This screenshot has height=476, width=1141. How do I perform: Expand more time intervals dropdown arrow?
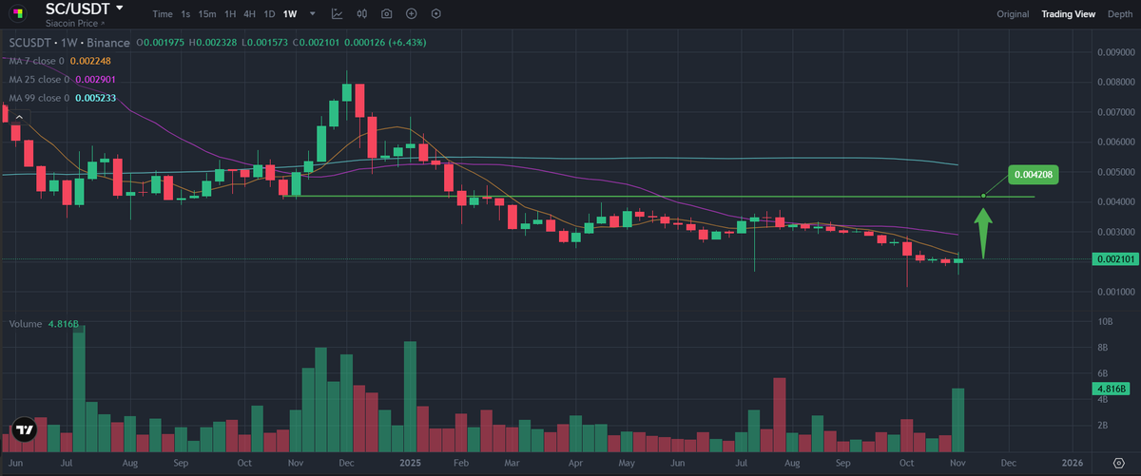311,14
